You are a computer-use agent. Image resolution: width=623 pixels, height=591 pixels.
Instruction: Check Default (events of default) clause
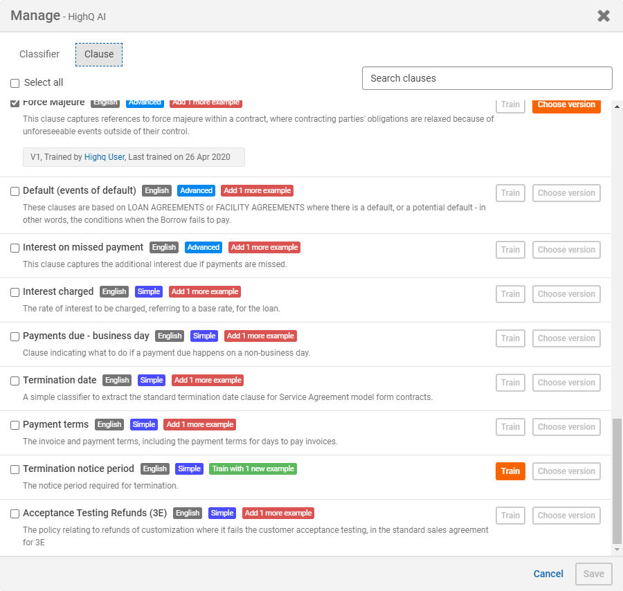15,191
